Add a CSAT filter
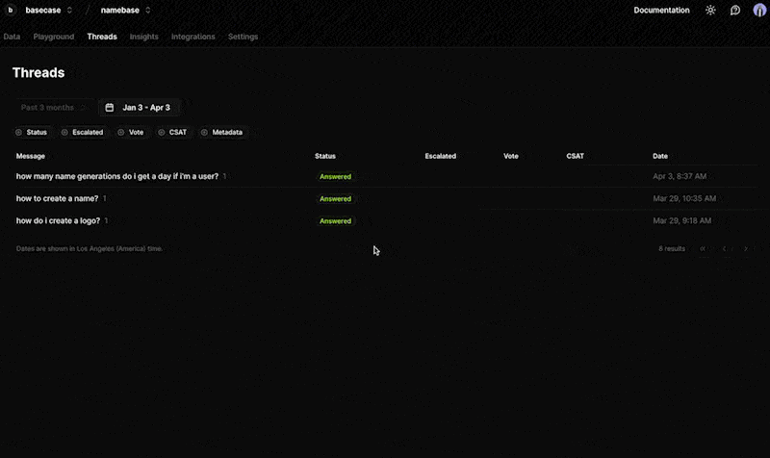 coord(172,132)
